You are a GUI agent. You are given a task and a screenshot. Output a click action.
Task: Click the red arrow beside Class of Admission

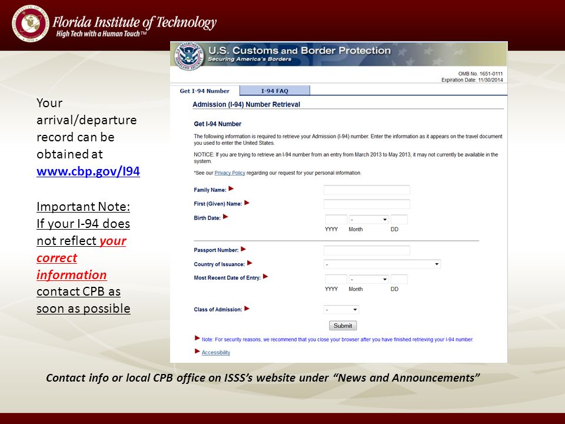pos(247,308)
